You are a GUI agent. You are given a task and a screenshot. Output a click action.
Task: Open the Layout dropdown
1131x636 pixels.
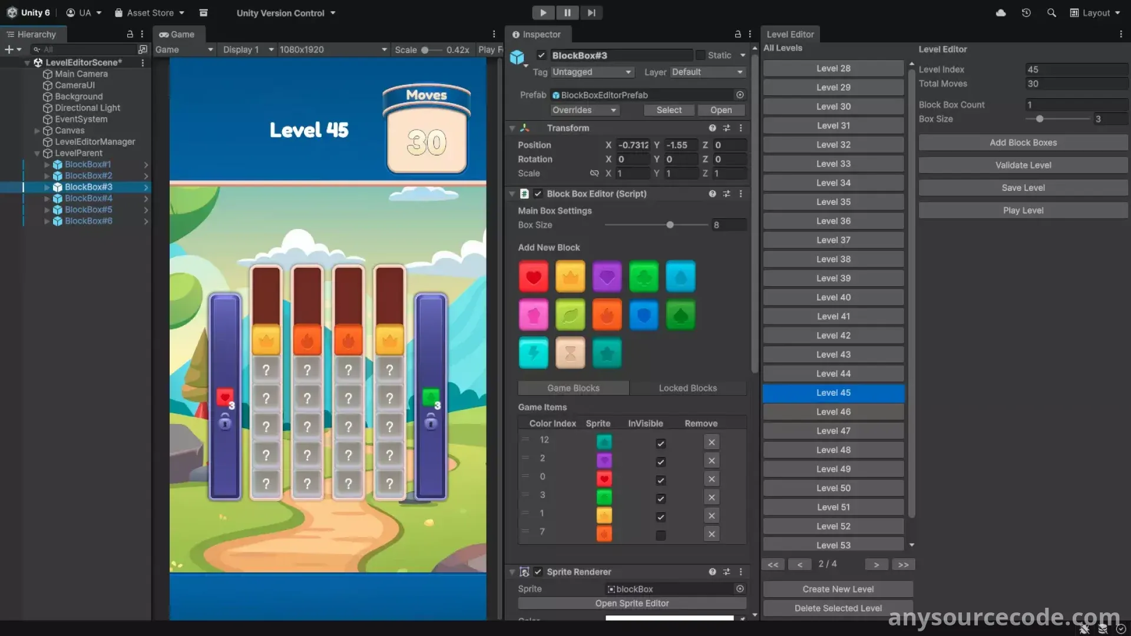[x=1095, y=12]
